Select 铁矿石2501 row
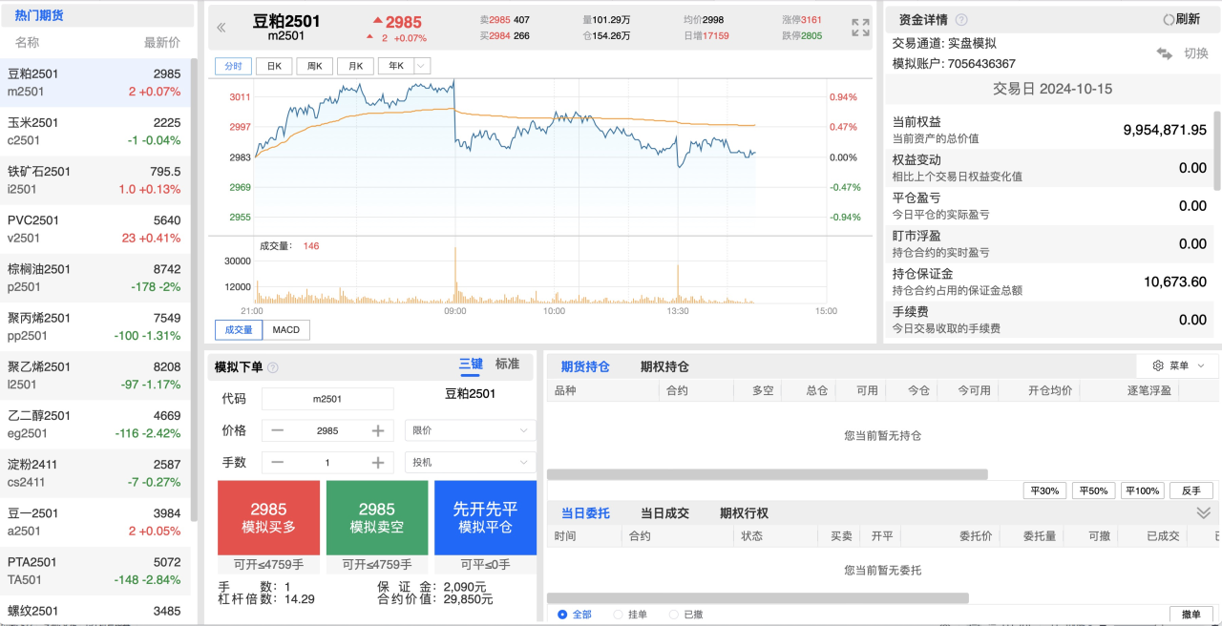The width and height of the screenshot is (1222, 626). pos(95,180)
